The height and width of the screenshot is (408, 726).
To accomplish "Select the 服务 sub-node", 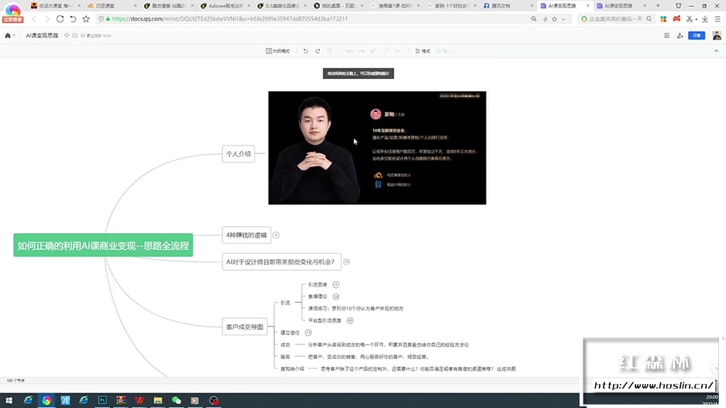I will pos(285,357).
